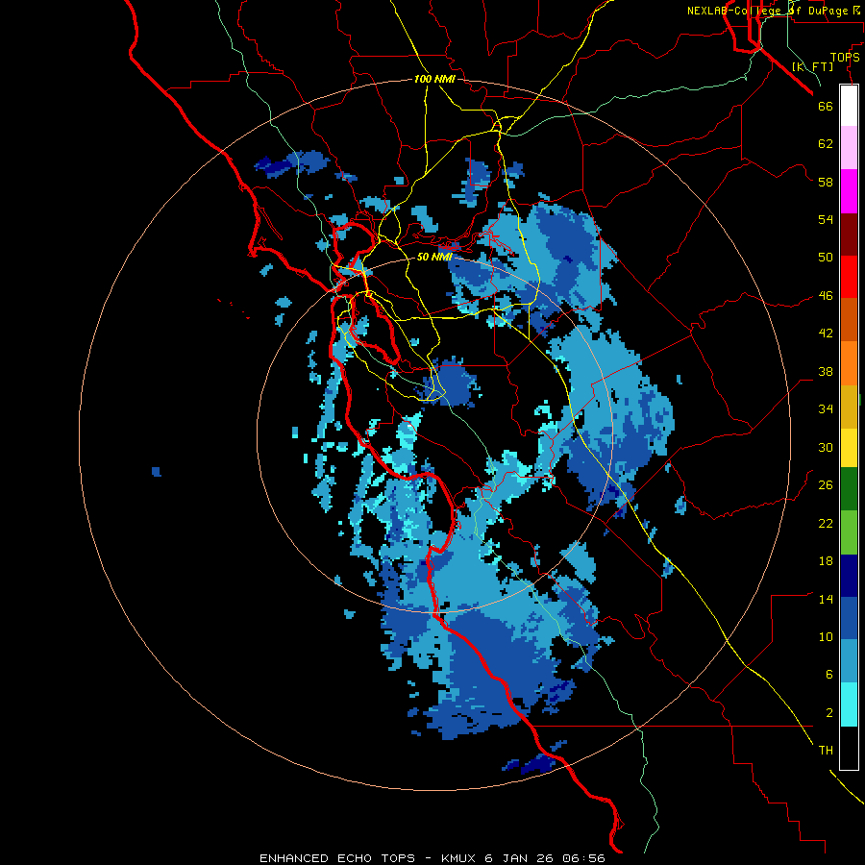Select the '46' legend value

826,296
